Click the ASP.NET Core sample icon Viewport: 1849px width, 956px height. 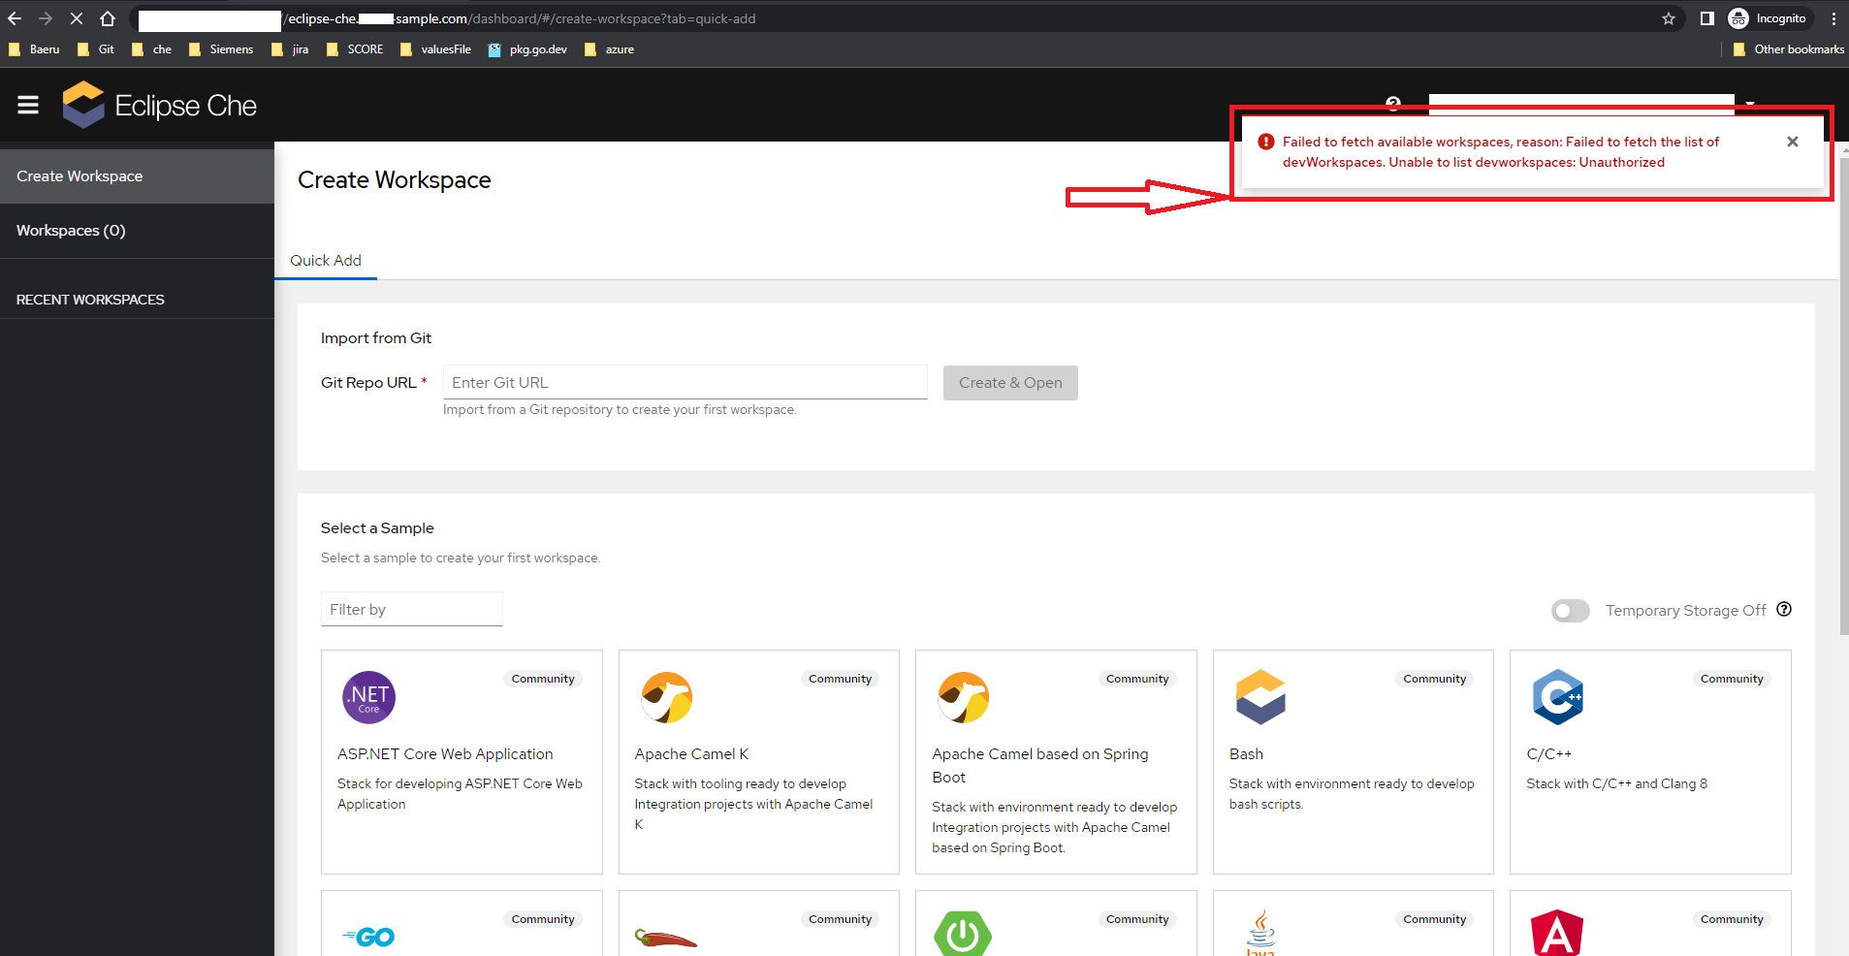point(368,697)
